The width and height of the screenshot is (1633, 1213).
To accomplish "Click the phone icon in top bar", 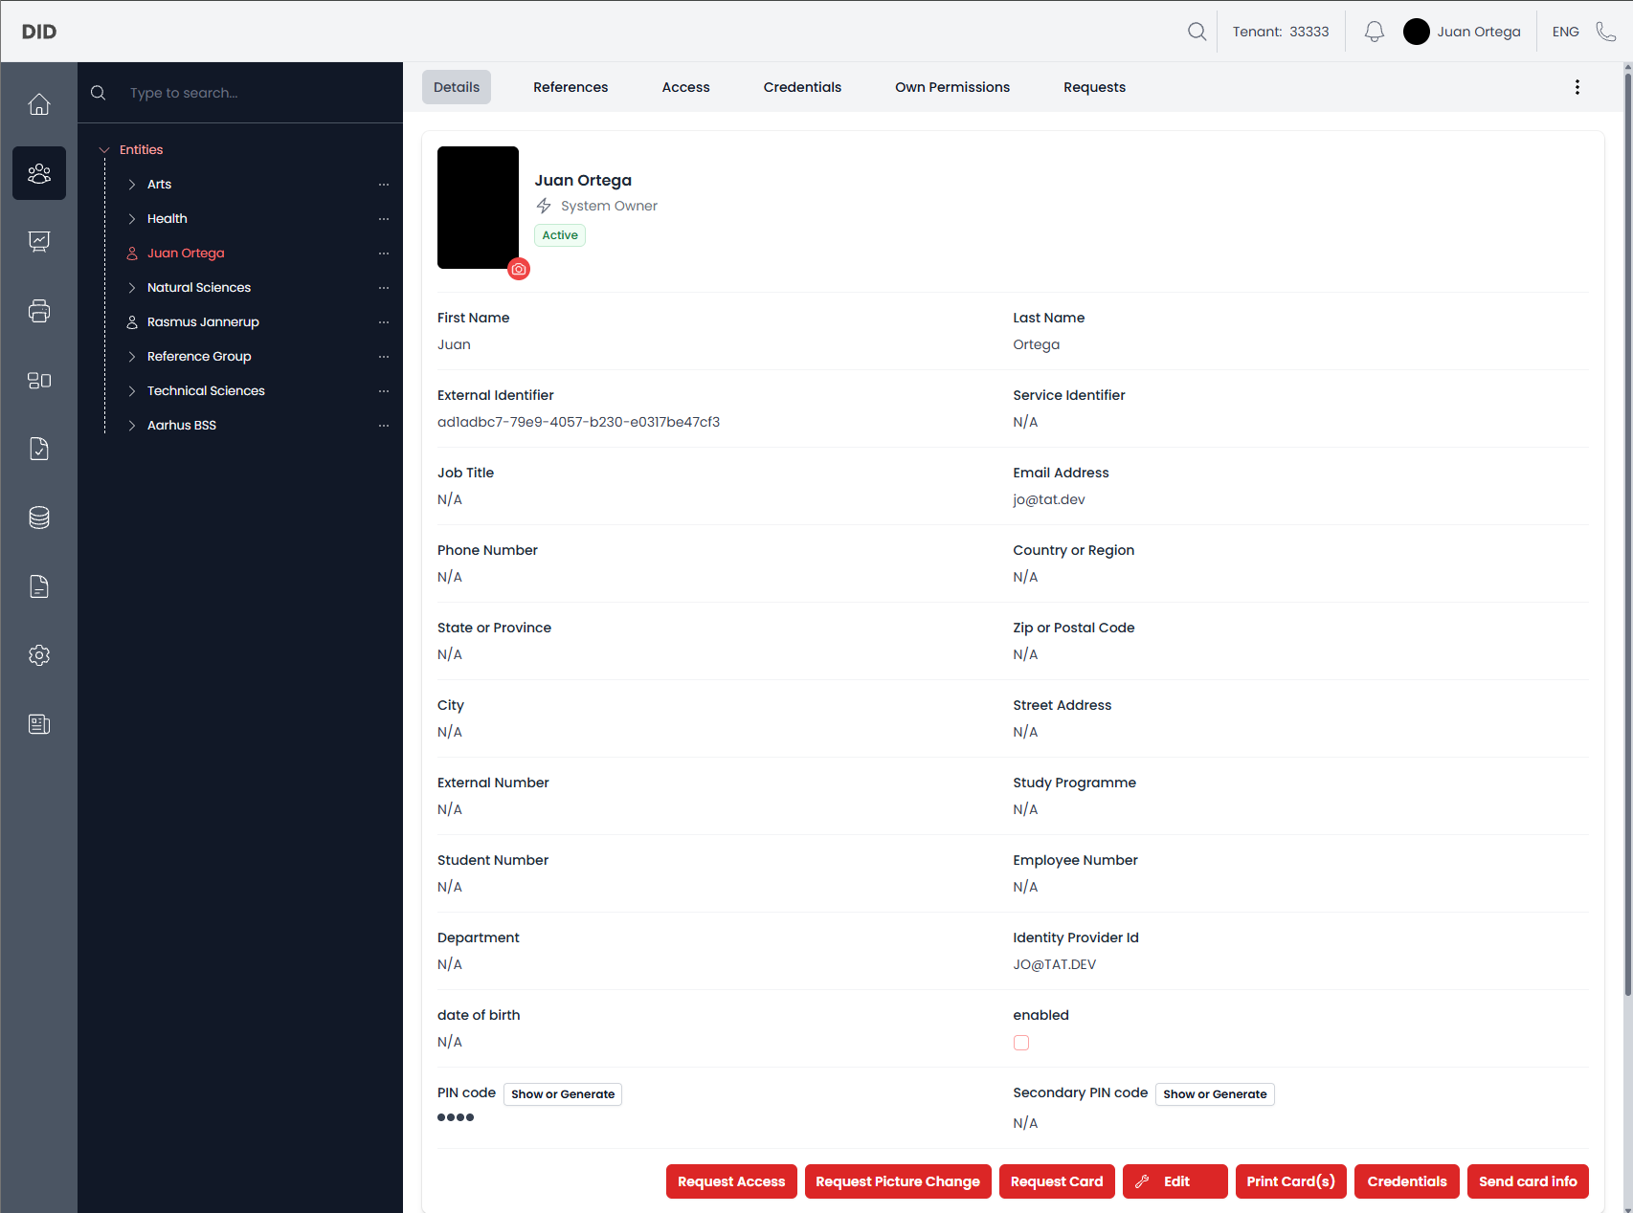I will 1605,32.
